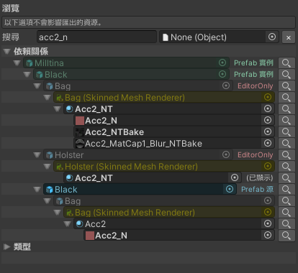Collapse Holster (Skinned Mesh Renderer) node
The width and height of the screenshot is (298, 273).
(48, 167)
